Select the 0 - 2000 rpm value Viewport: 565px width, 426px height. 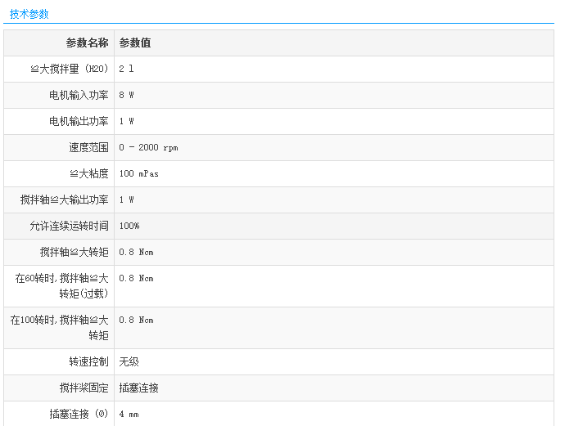click(148, 147)
